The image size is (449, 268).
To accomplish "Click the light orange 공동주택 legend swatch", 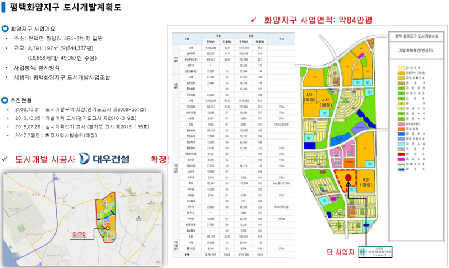I will coord(401,73).
